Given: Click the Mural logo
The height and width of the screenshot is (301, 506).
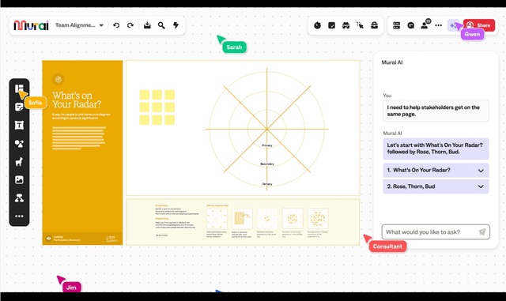Looking at the screenshot, I should point(31,25).
